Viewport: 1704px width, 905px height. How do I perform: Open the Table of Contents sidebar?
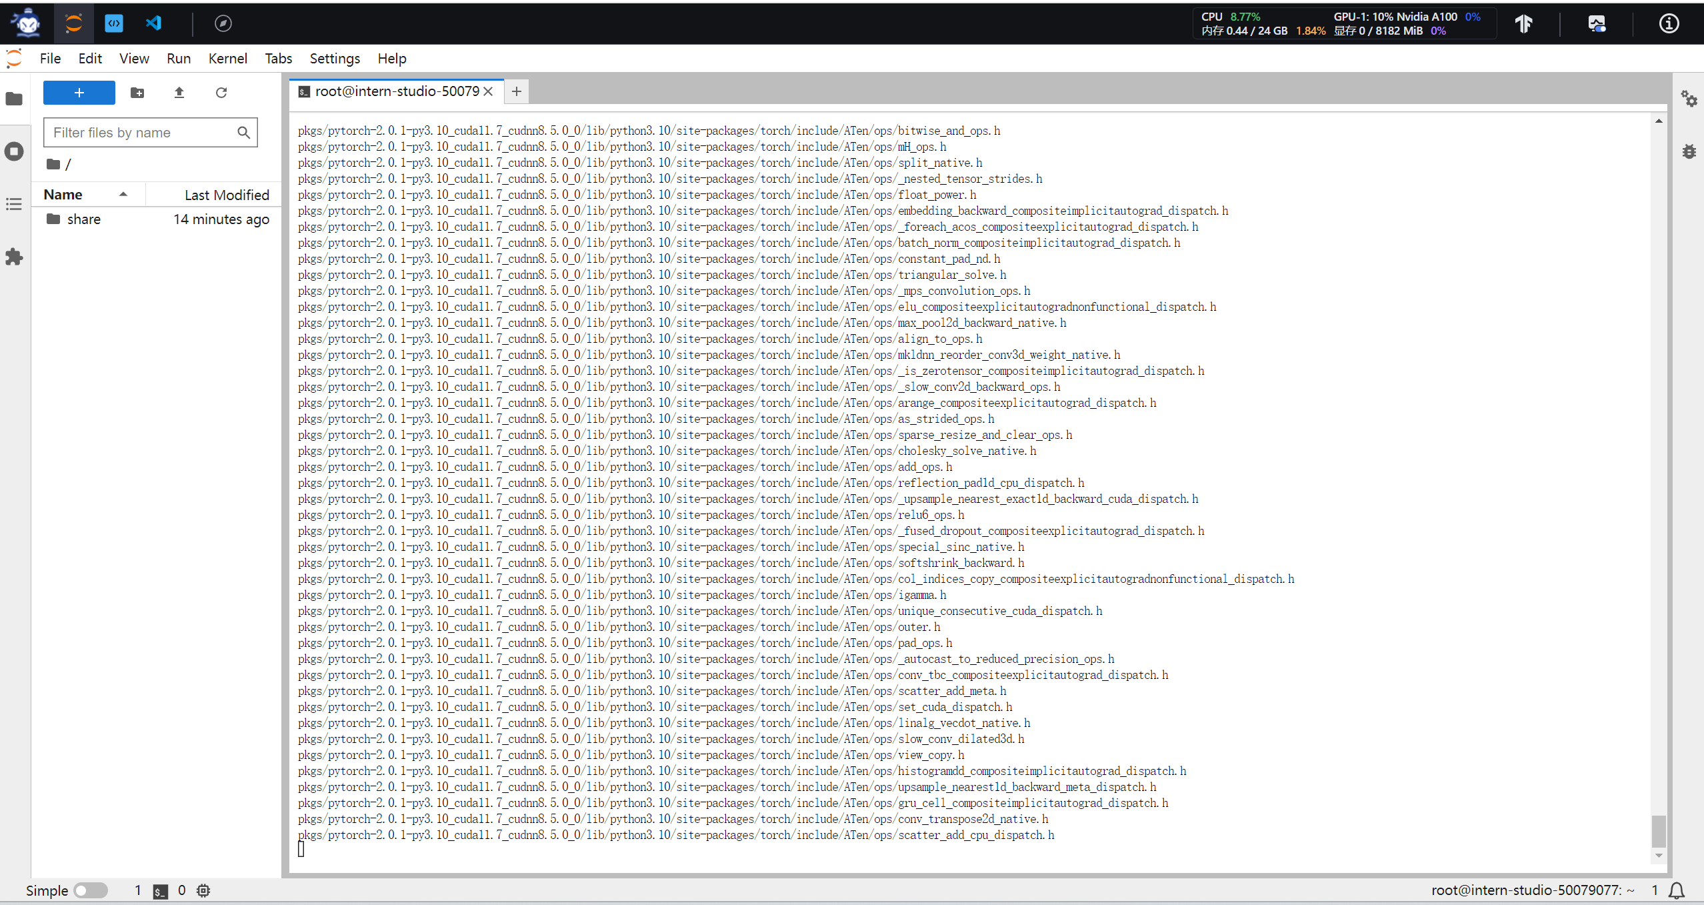(14, 204)
